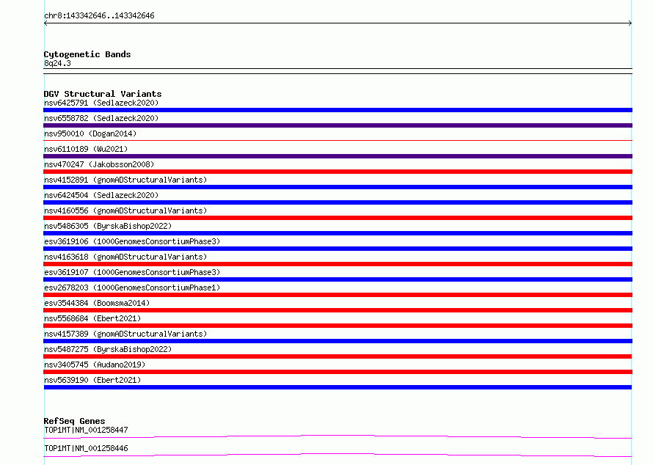Click the blue bar under esv3619106

[338, 249]
